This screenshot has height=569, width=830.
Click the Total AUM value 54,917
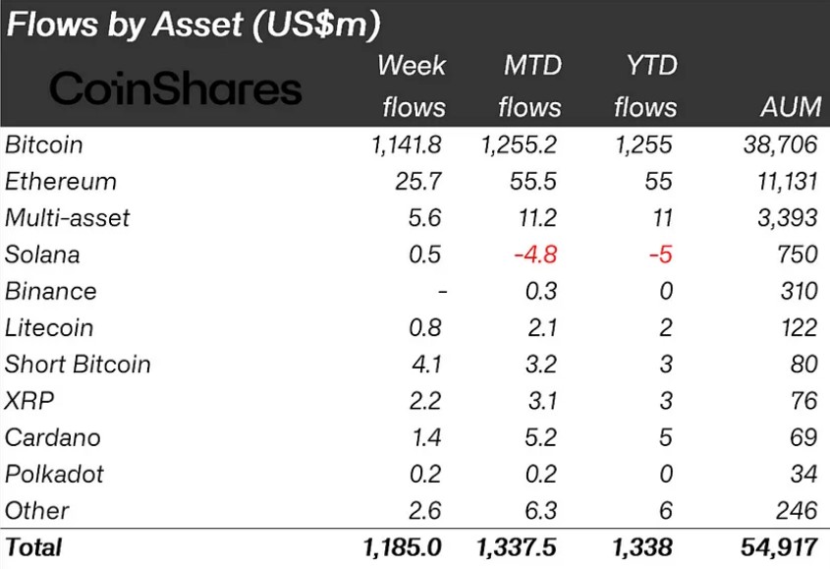(x=779, y=547)
